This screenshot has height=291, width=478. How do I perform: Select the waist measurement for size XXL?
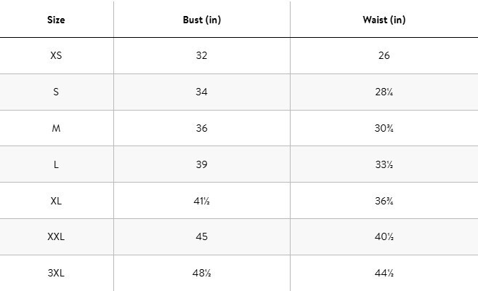[x=384, y=237]
